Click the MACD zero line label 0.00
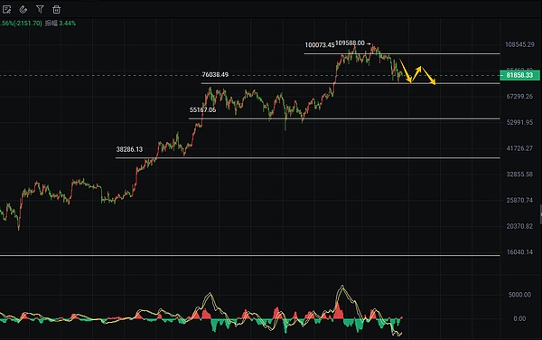The image size is (542, 340). (x=519, y=318)
